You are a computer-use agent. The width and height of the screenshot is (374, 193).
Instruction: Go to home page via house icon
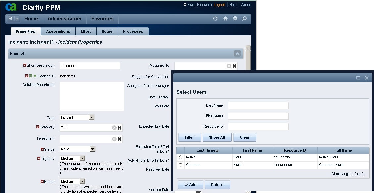click(x=225, y=18)
